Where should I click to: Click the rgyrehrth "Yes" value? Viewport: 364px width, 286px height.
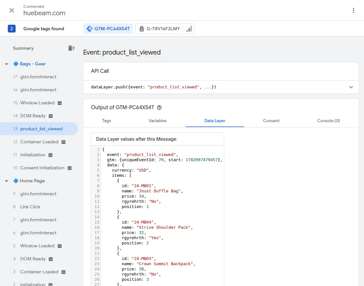tap(155, 238)
